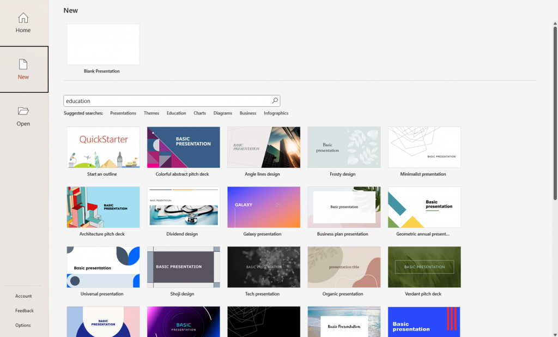Click the vertical scrollbar thumb
558x337 pixels.
pos(555,113)
